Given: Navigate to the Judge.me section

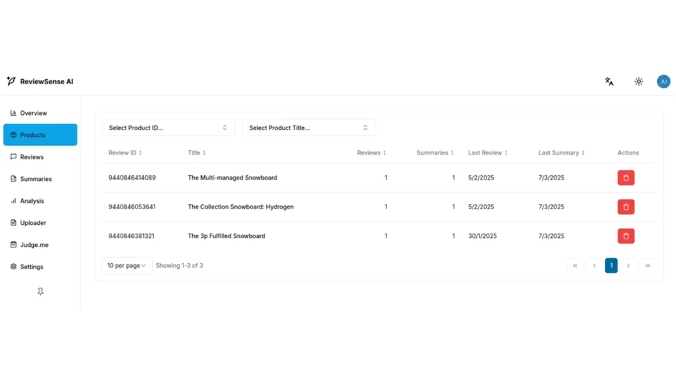Looking at the screenshot, I should point(34,245).
